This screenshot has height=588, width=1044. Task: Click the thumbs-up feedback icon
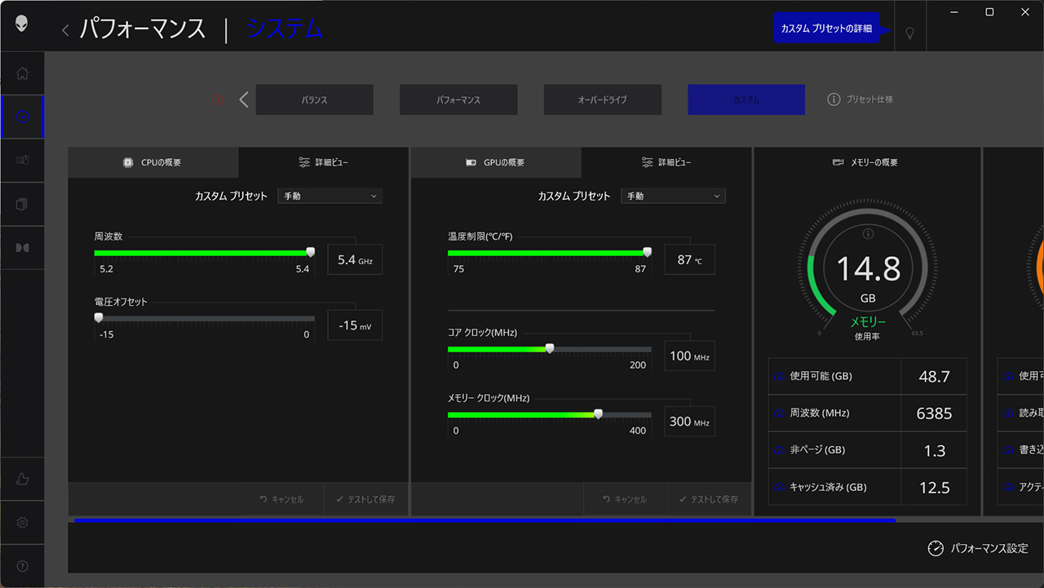pos(22,479)
